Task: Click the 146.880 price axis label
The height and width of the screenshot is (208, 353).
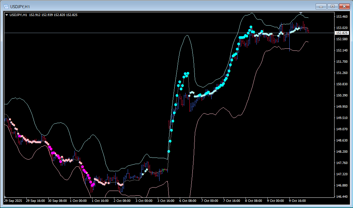Action: click(x=342, y=185)
